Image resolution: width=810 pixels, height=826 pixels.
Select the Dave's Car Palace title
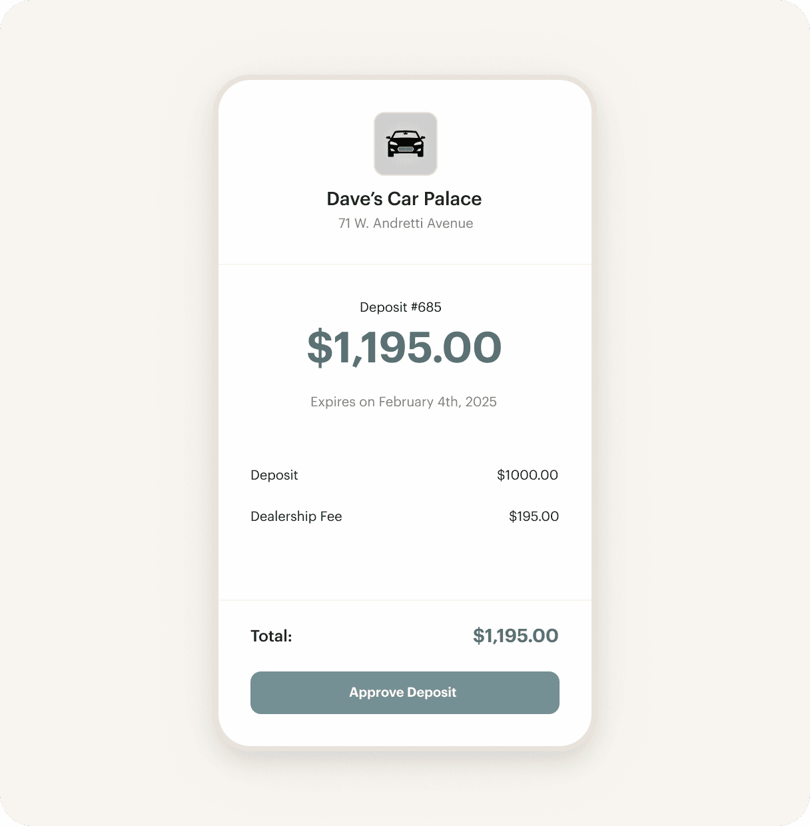click(404, 199)
